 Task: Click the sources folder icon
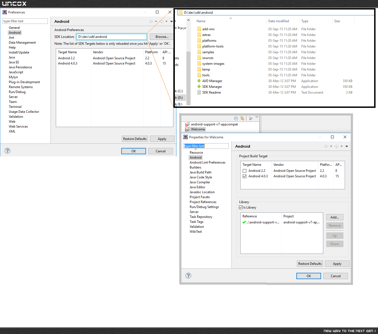199,58
